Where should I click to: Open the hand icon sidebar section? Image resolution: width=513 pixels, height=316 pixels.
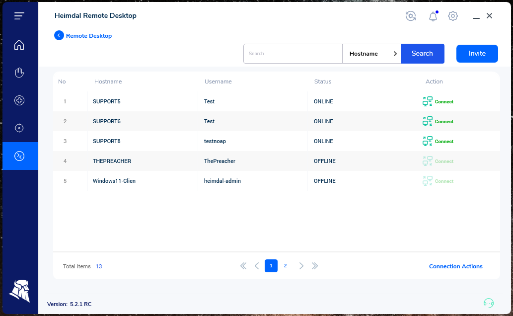pos(19,73)
